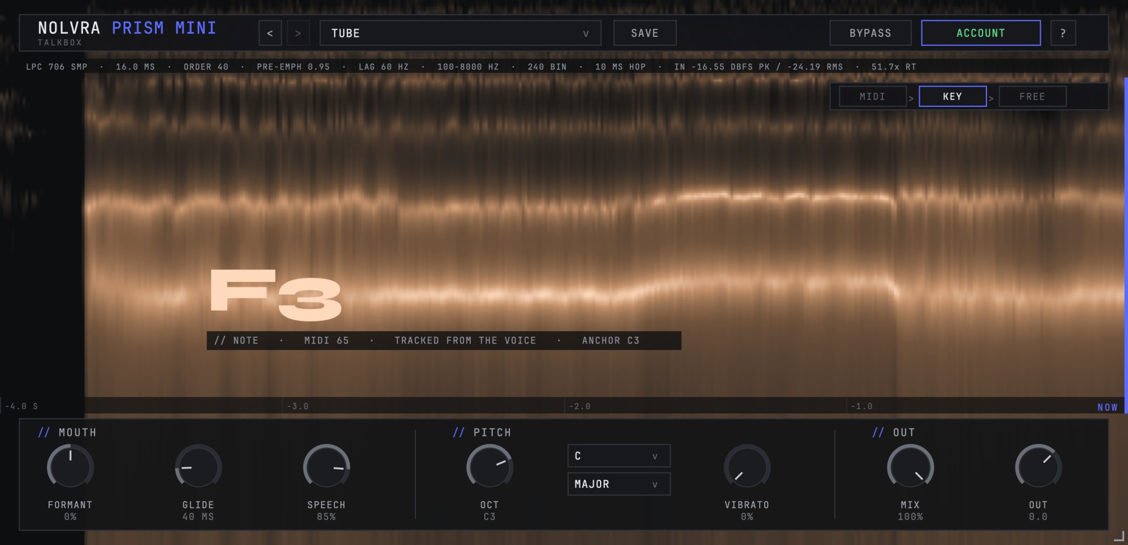1128x545 pixels.
Task: Click the NOW timeline label
Action: coord(1107,407)
